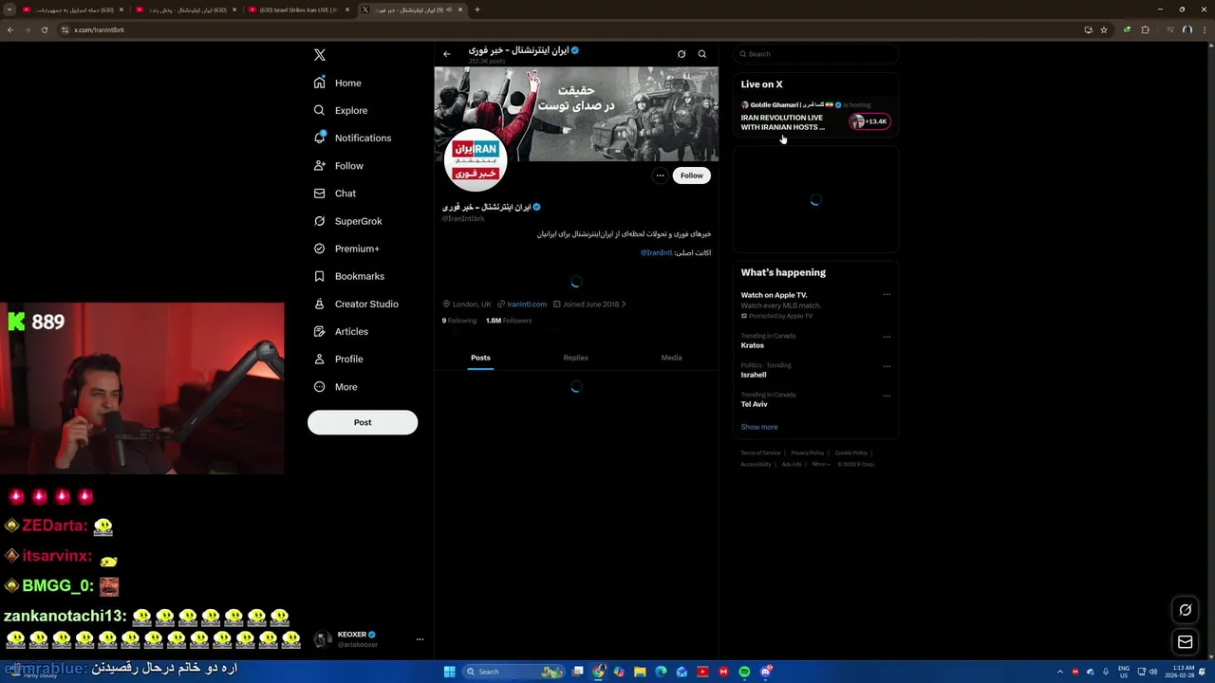
Task: Follow the Iran International account
Action: click(692, 175)
